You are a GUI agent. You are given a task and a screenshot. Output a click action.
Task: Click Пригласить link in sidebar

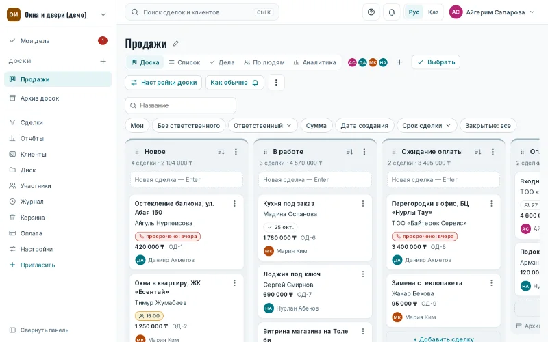[58, 265]
